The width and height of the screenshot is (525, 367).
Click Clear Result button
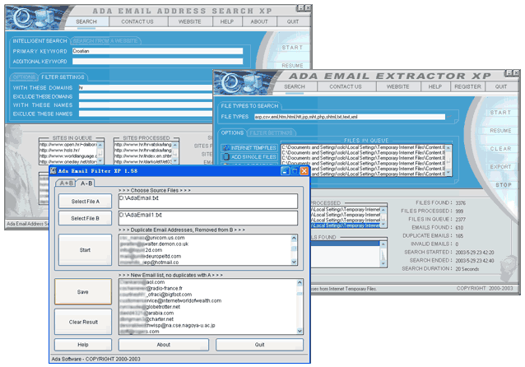[x=83, y=322]
